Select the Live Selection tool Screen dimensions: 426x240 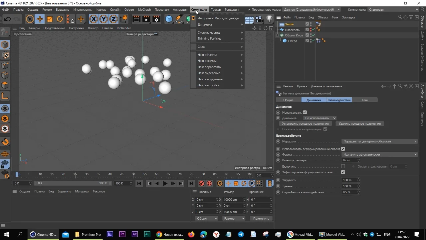(x=30, y=19)
